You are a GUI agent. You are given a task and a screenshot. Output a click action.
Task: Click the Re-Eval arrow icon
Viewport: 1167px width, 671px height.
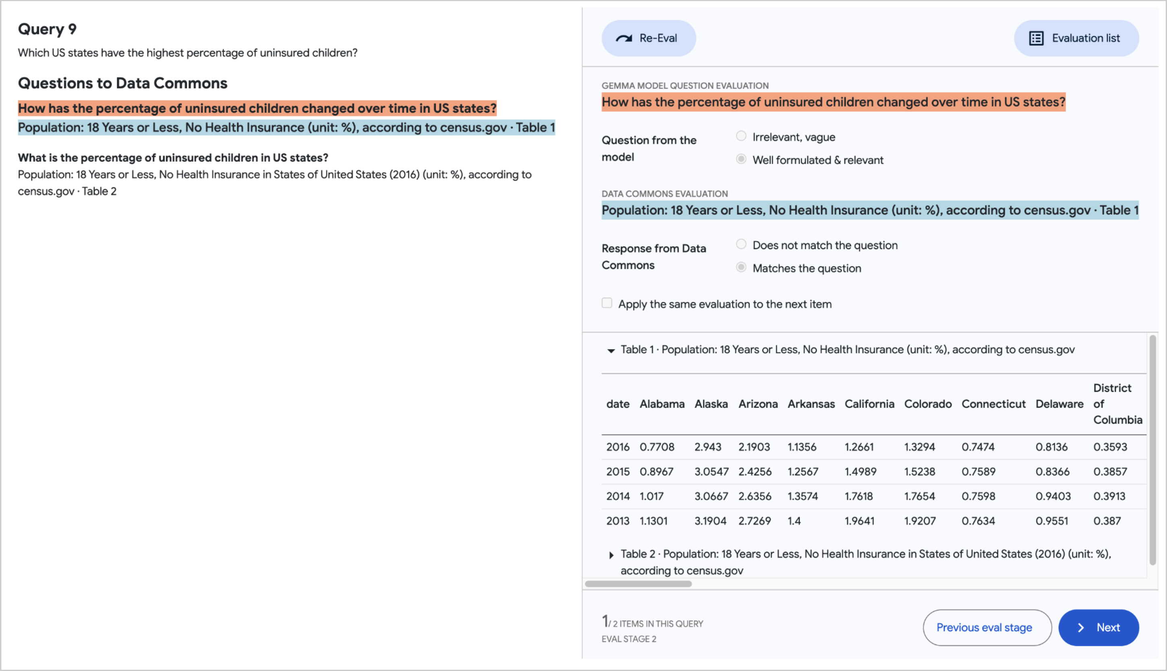624,38
